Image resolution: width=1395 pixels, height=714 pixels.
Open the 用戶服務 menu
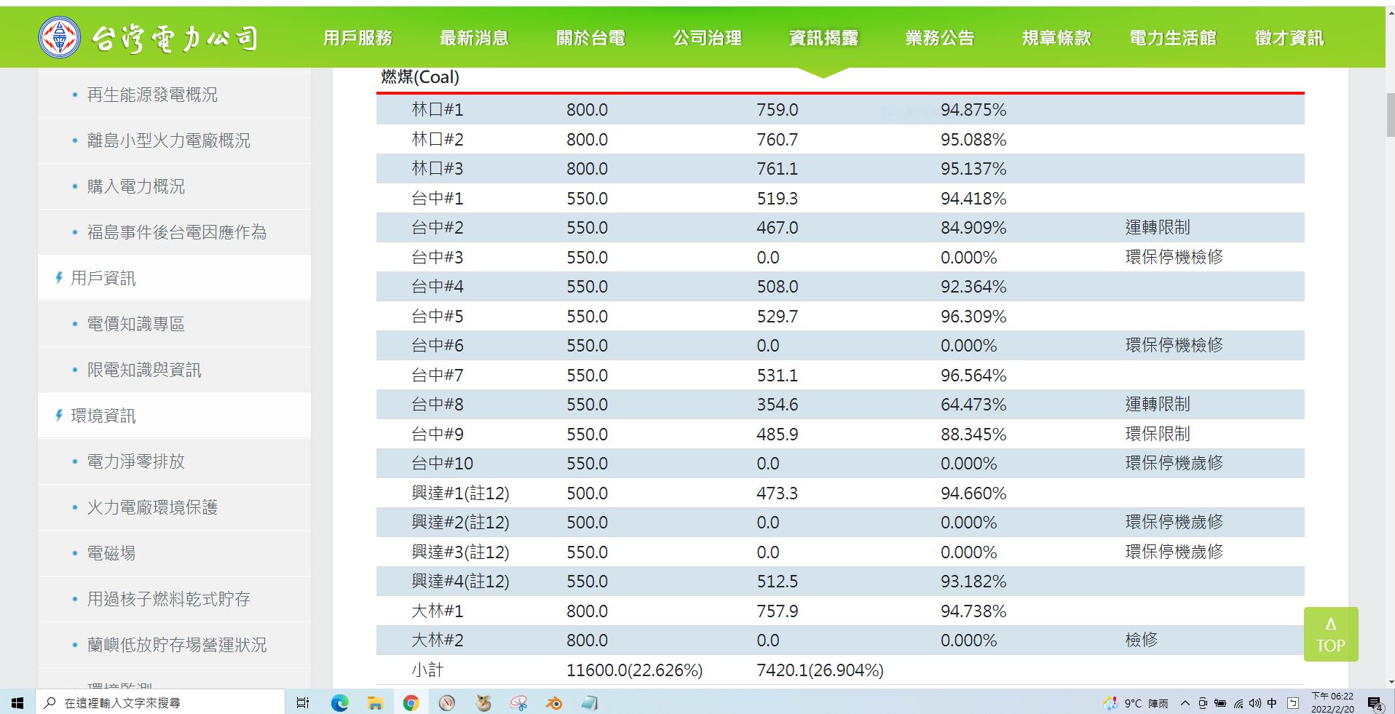357,38
